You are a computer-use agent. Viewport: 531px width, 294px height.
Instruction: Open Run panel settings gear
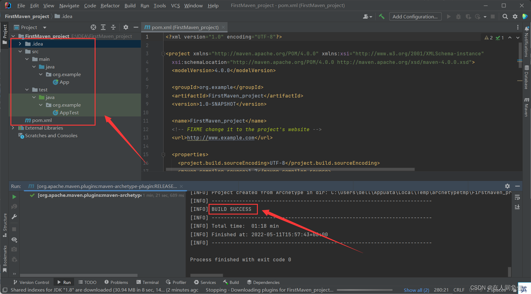(507, 186)
